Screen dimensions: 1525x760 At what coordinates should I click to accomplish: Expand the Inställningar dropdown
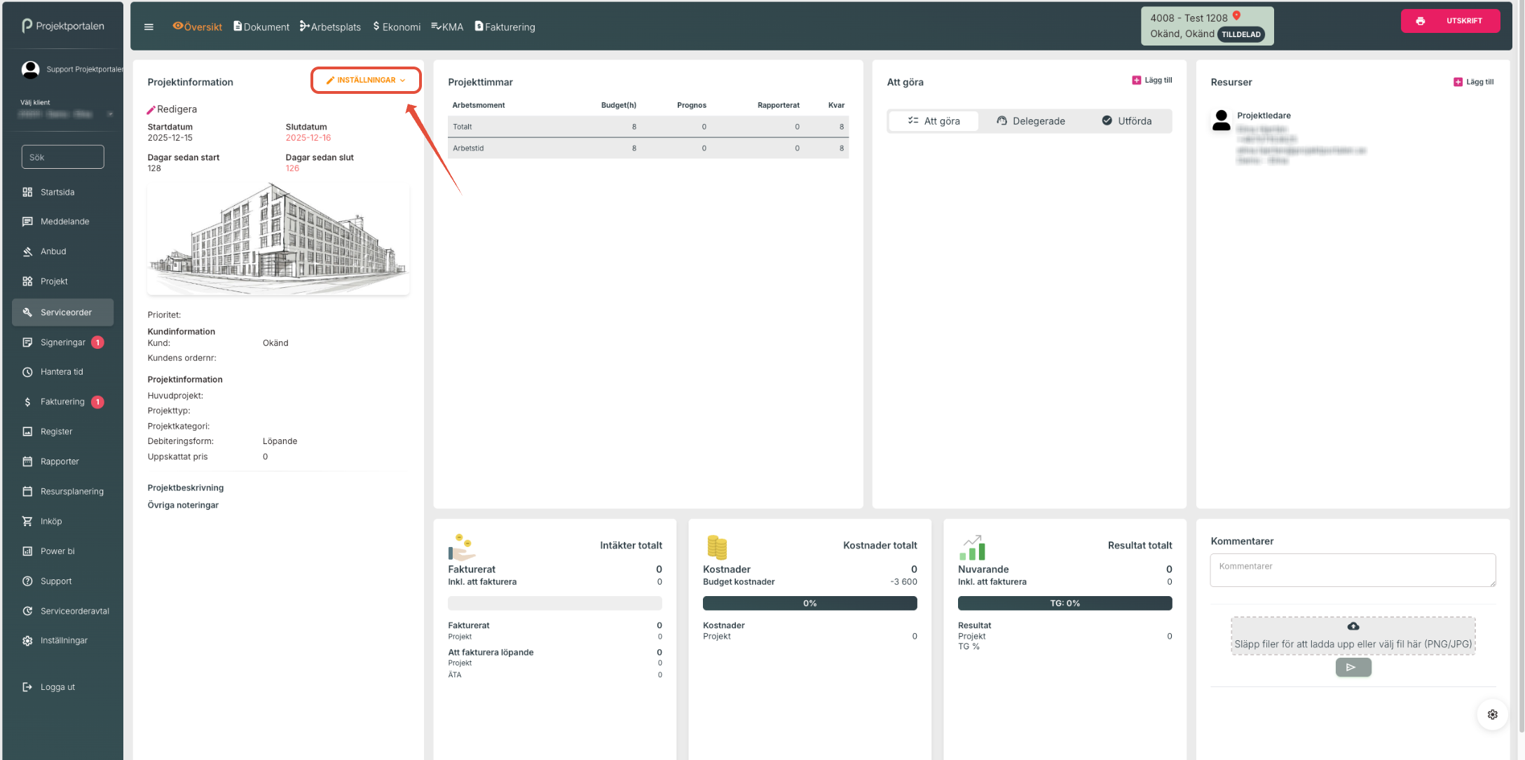click(366, 81)
